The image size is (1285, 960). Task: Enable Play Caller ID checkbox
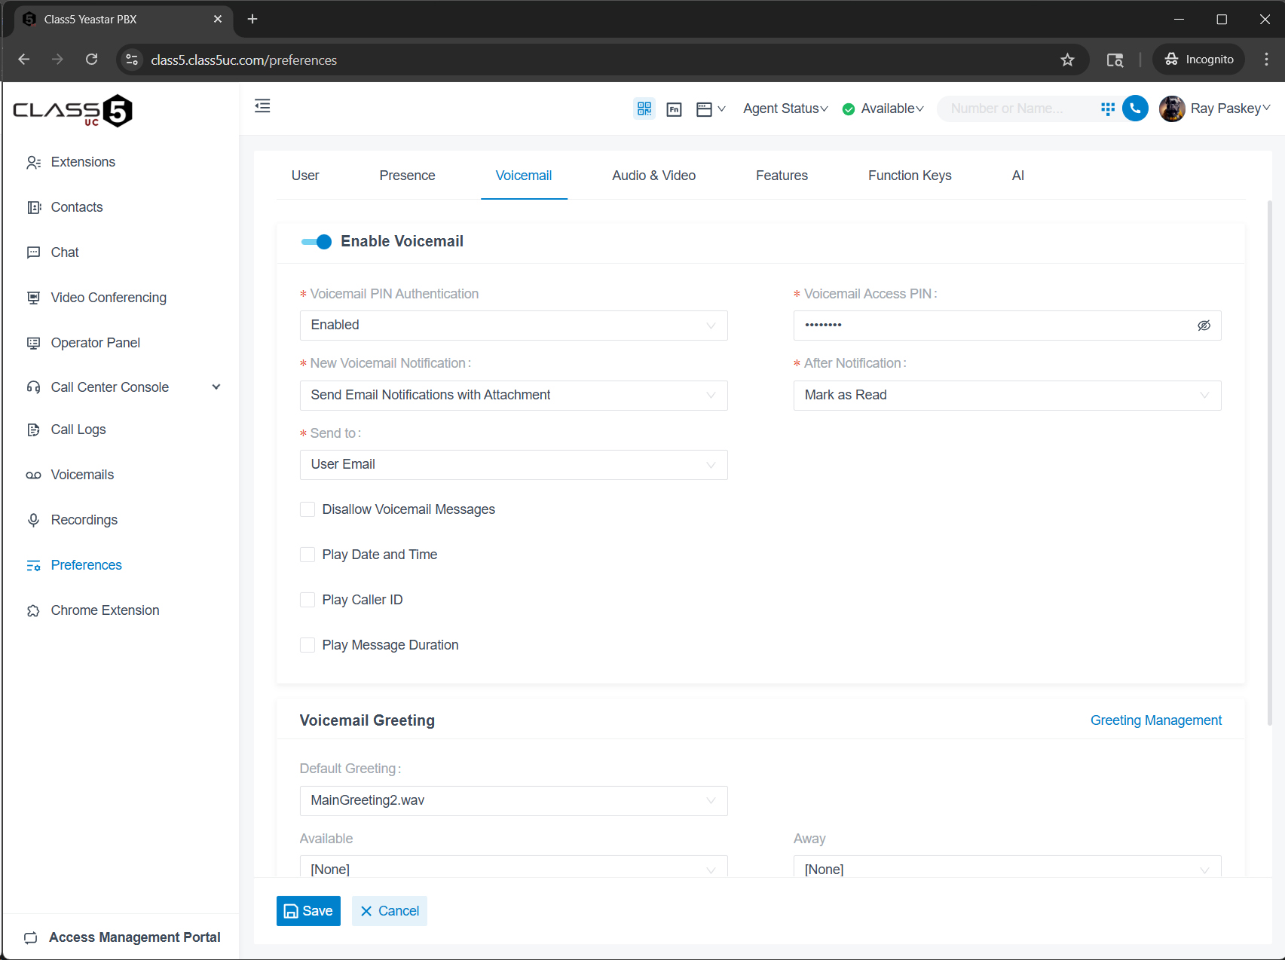pos(307,600)
